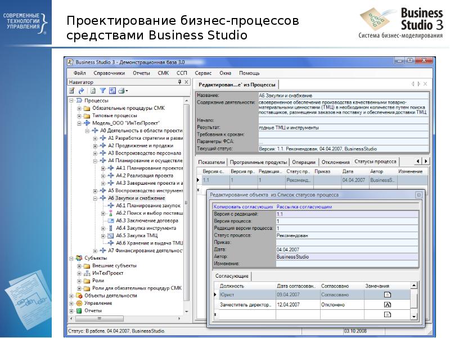Click the Обязательные процедуры СМК folder icon
The image size is (450, 338).
click(x=87, y=108)
